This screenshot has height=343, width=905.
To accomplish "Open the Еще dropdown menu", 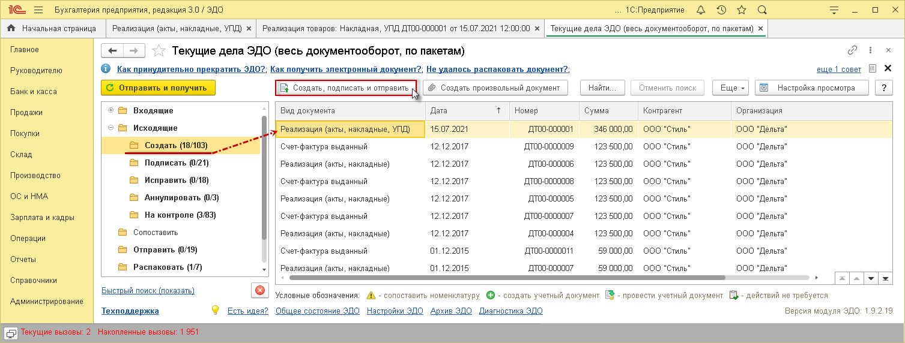I will tap(731, 88).
